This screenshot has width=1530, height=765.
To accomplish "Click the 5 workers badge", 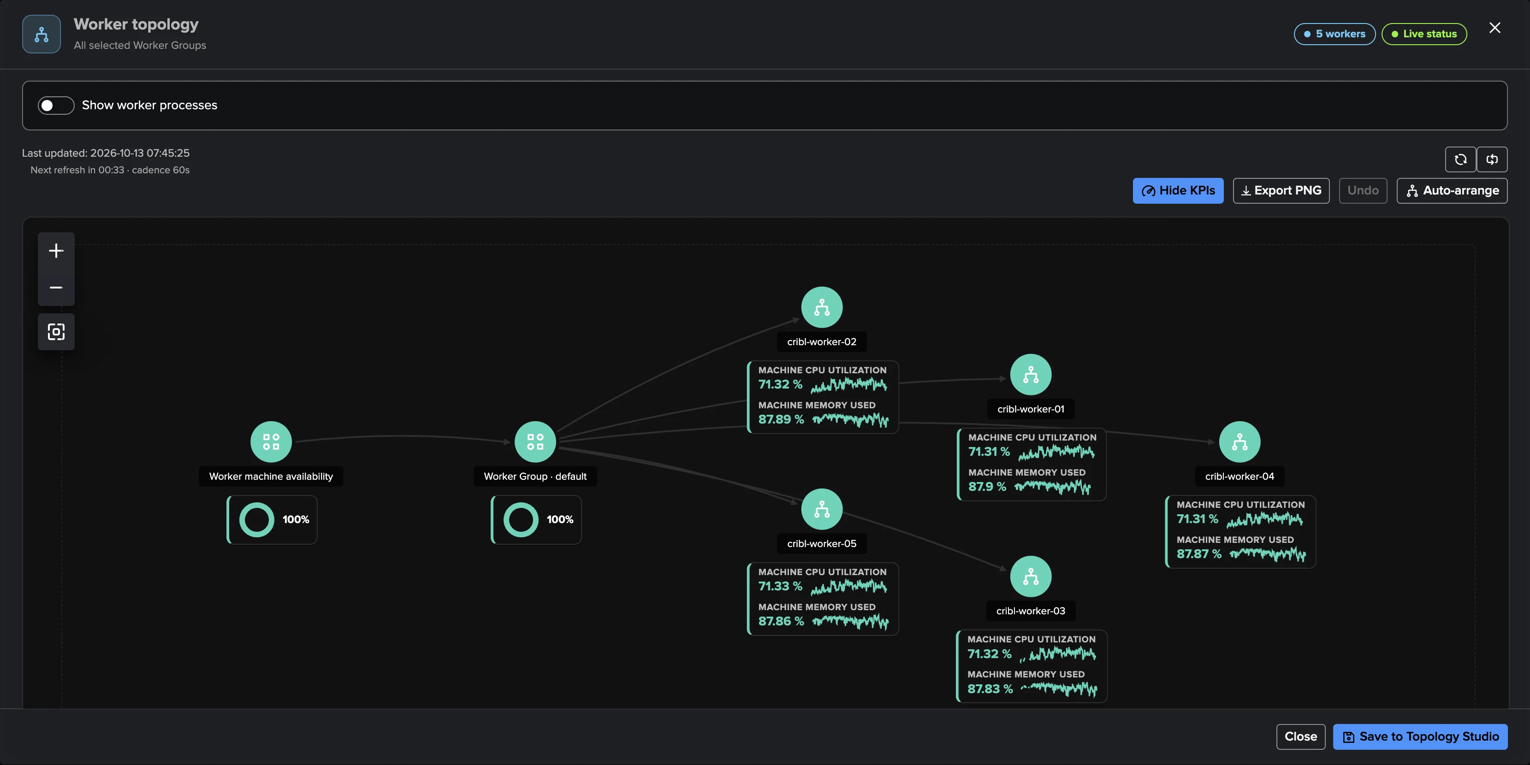I will pos(1334,34).
